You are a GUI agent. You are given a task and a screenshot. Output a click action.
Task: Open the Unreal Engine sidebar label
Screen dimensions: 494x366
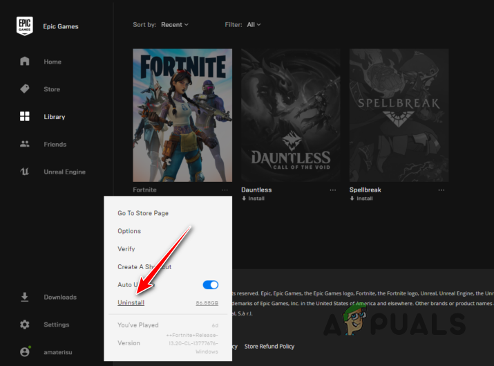(64, 172)
